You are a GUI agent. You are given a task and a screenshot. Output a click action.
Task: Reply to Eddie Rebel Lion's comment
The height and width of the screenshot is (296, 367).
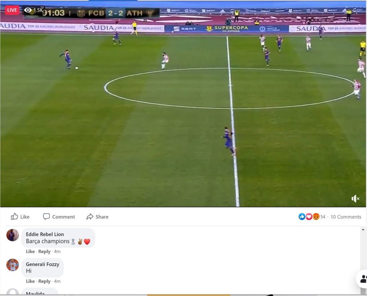pyautogui.click(x=44, y=252)
